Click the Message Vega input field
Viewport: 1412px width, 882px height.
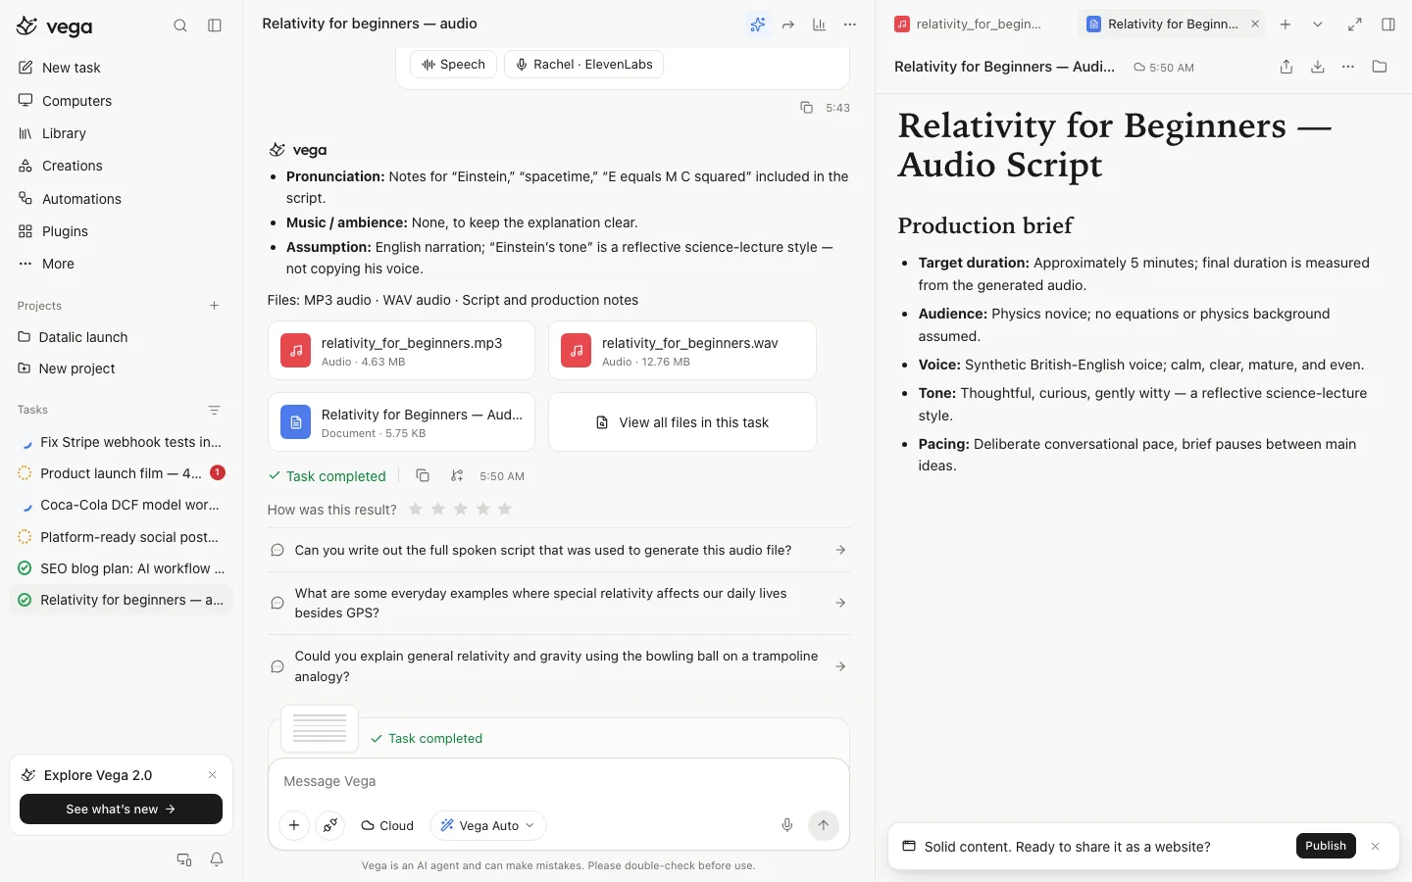pyautogui.click(x=559, y=782)
